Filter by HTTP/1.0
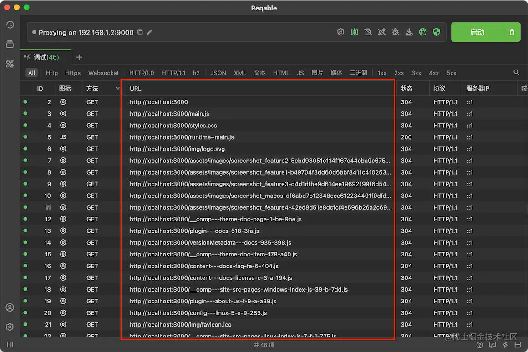This screenshot has height=352, width=528. 142,73
